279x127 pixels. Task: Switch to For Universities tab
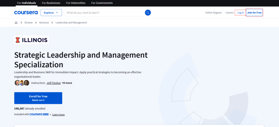[x=76, y=3]
